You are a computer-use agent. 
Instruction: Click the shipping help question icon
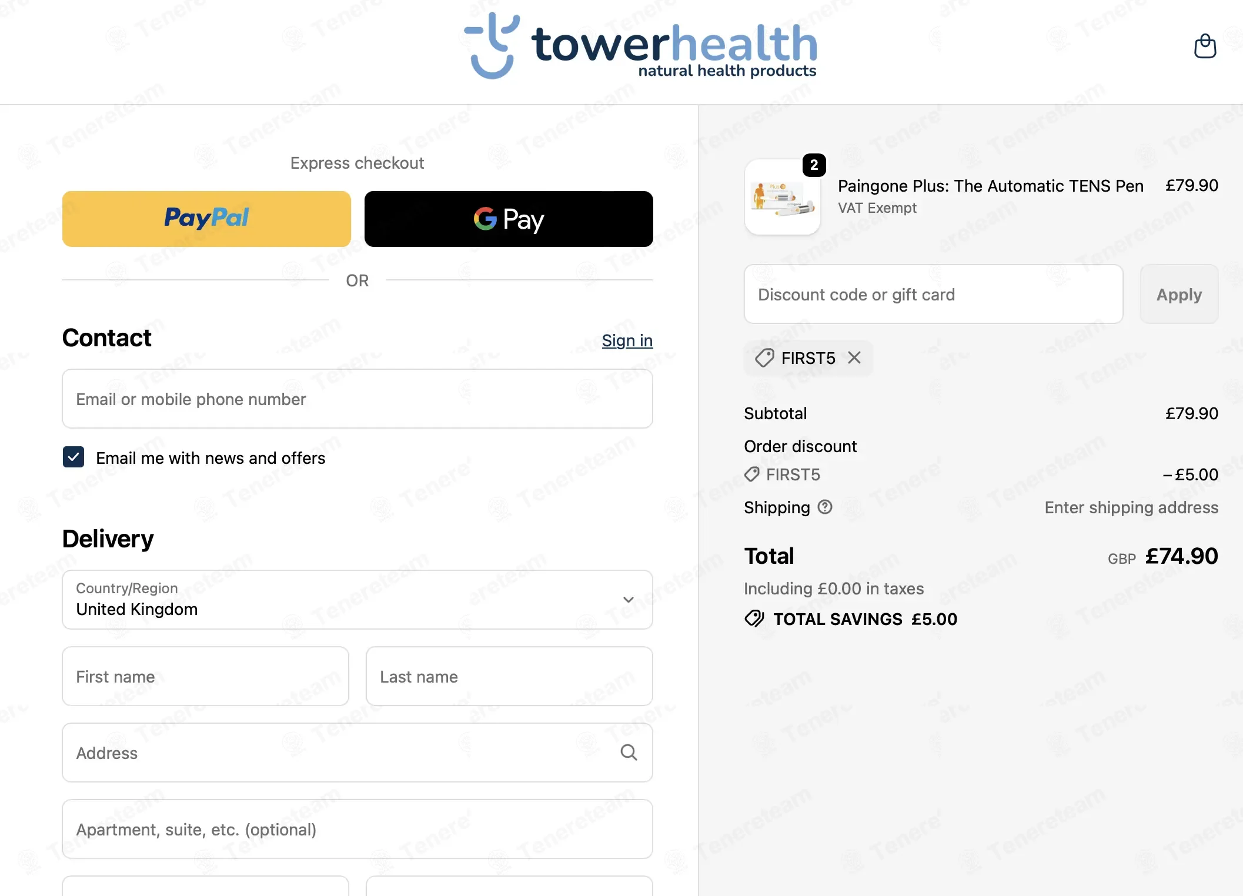pyautogui.click(x=825, y=507)
